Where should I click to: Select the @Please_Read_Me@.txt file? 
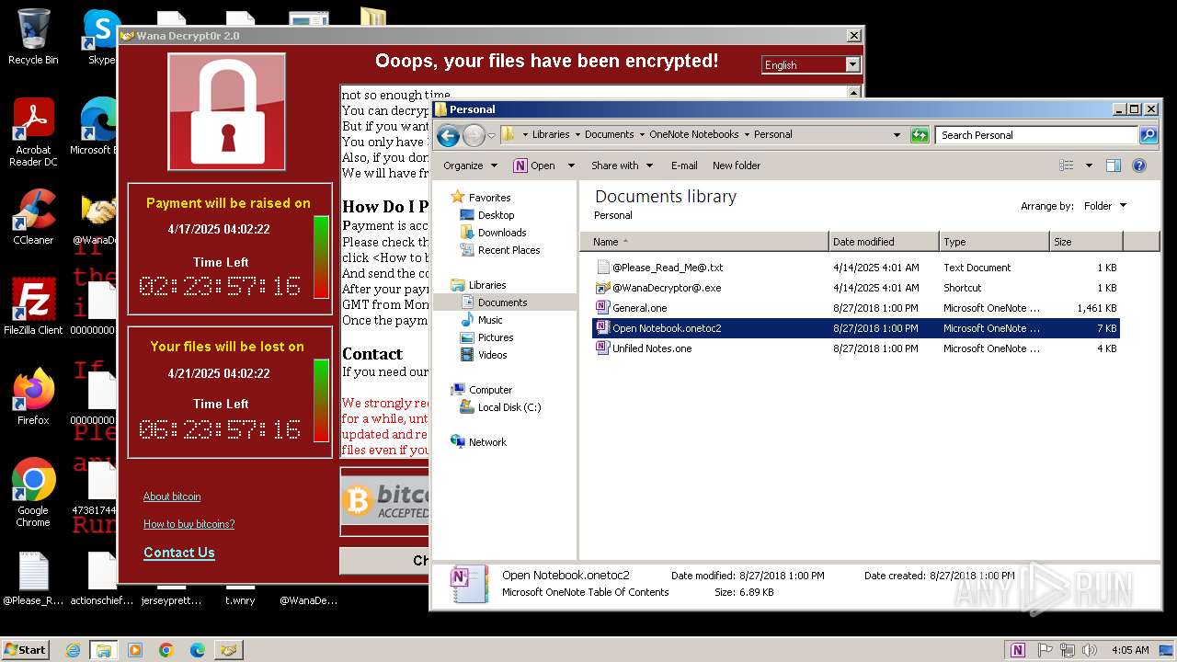[x=856, y=268]
